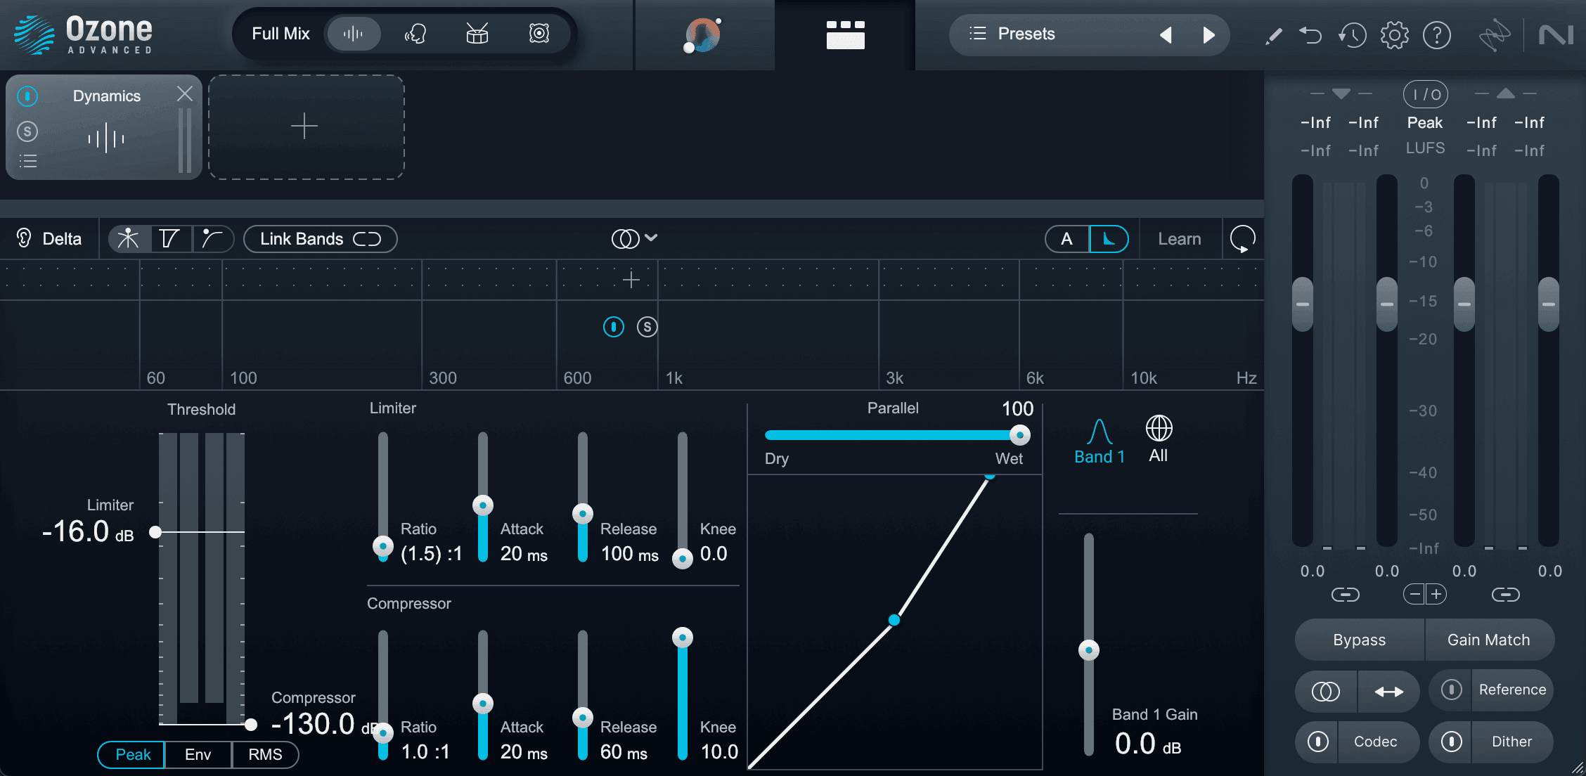Select the bass speaker target icon
Viewport: 1586px width, 776px height.
539,34
